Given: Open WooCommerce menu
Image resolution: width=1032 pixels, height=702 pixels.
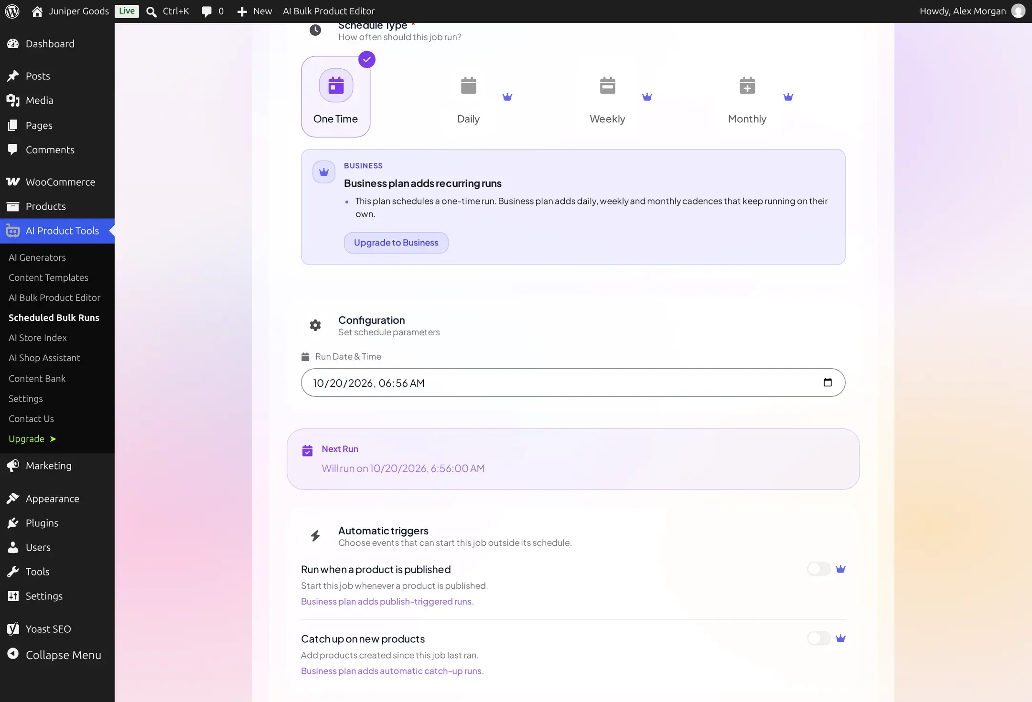Looking at the screenshot, I should (57, 182).
